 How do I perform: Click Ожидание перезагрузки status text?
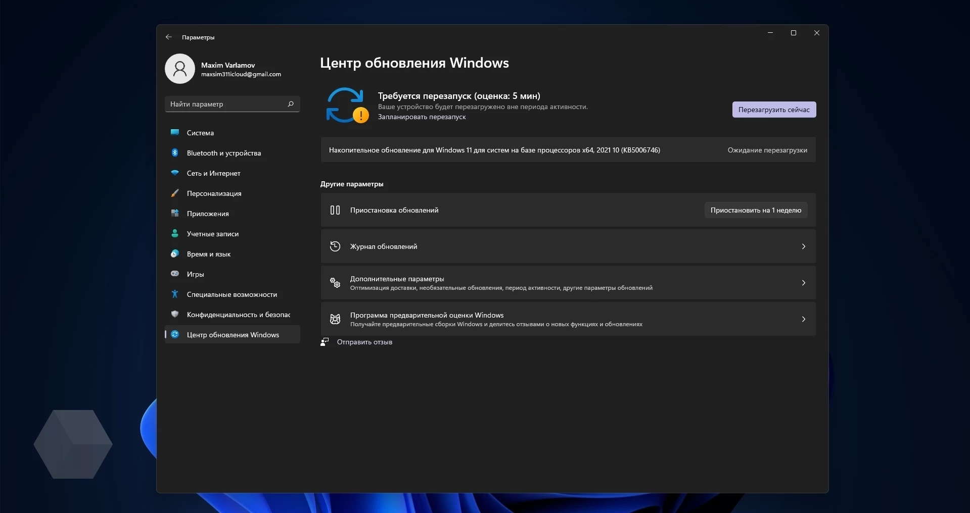767,150
